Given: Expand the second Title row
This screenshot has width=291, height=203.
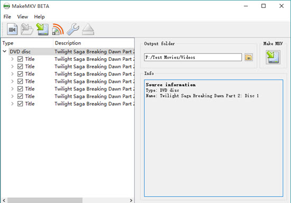Looking at the screenshot, I should click(12, 67).
